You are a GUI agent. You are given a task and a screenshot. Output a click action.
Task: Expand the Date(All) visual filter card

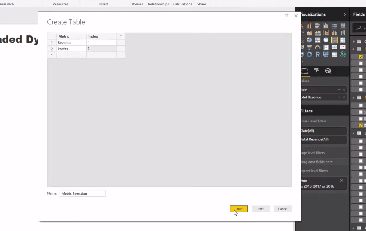click(x=323, y=131)
